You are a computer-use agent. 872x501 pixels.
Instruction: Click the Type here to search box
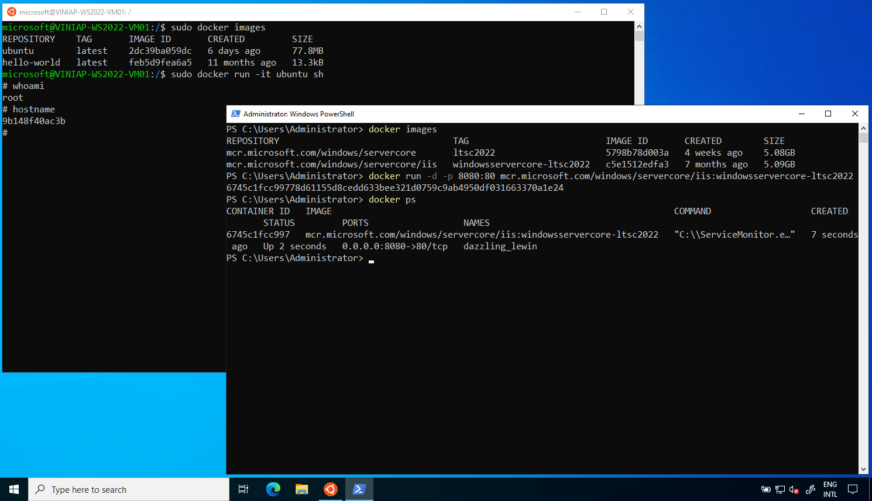(129, 489)
